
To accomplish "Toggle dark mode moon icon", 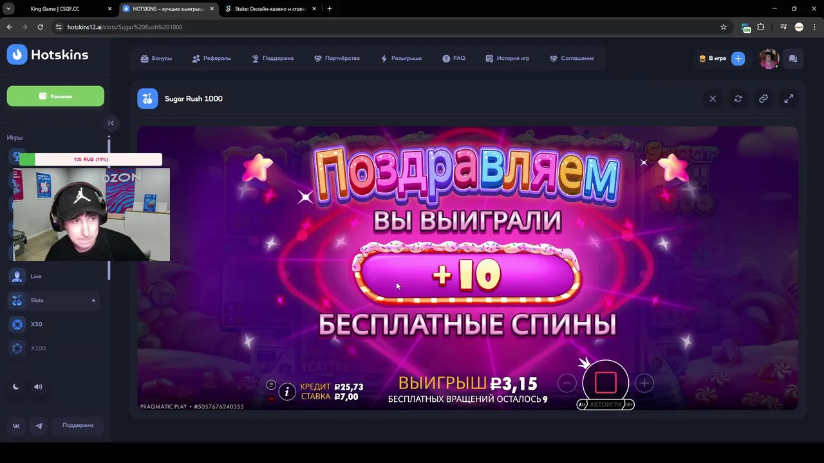I will tap(16, 386).
